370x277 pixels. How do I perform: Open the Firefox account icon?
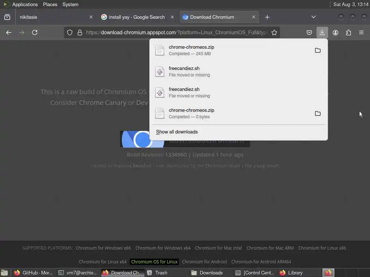[335, 32]
